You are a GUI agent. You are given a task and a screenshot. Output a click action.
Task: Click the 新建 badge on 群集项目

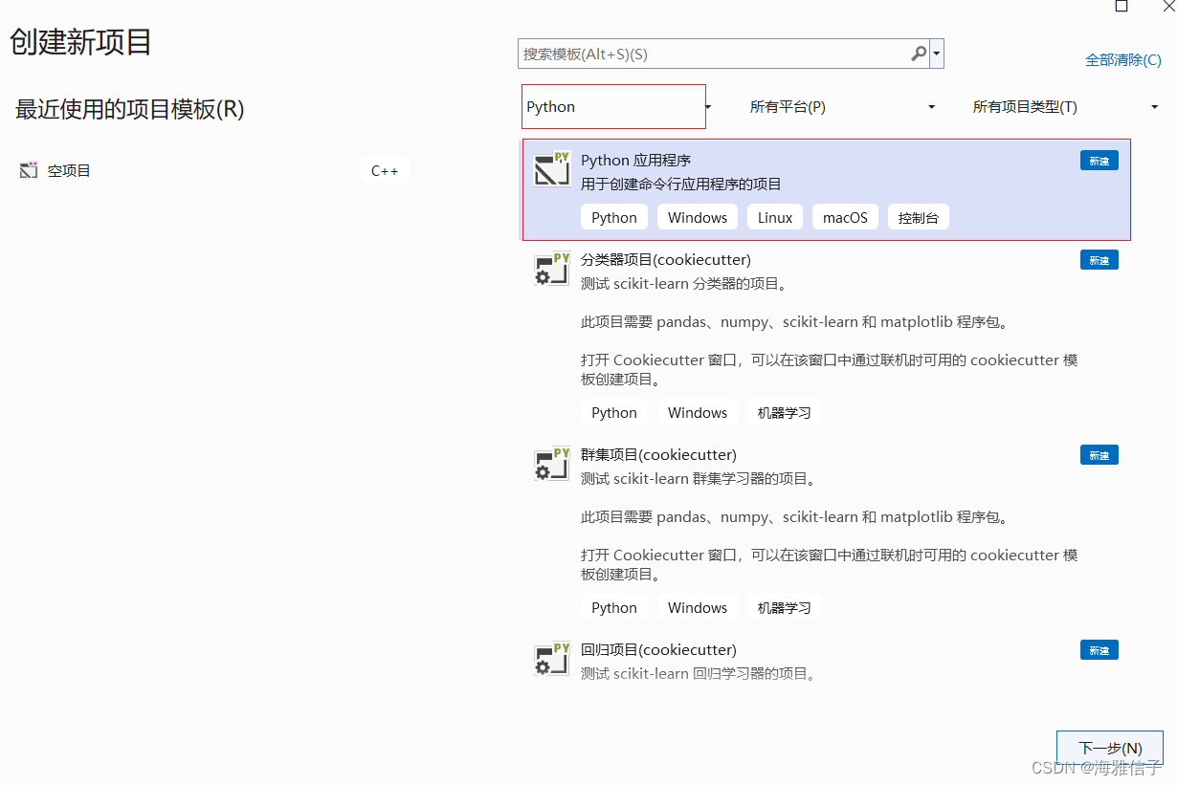1099,455
